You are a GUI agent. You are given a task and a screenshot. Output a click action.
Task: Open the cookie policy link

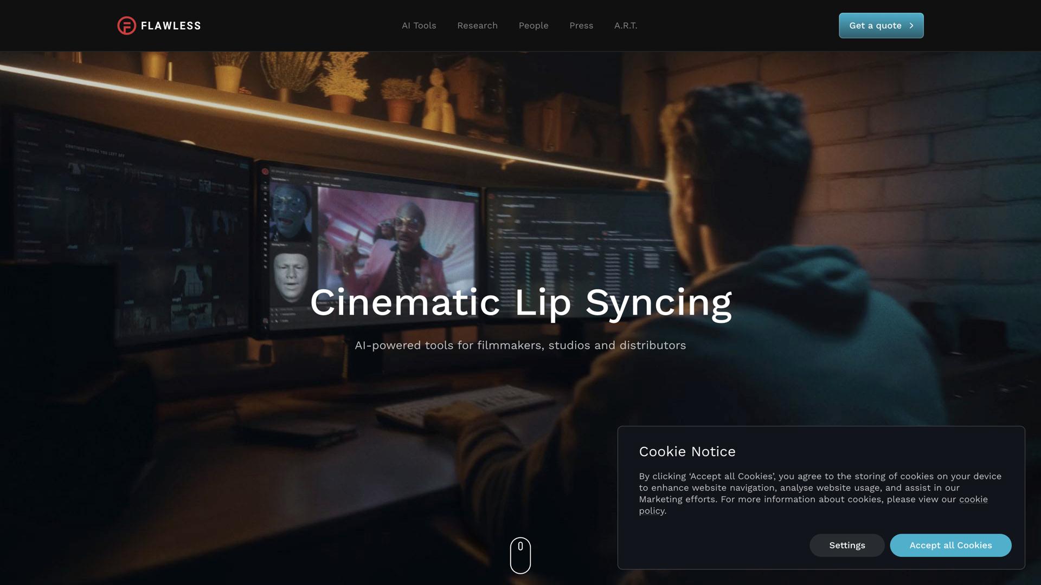click(x=973, y=499)
